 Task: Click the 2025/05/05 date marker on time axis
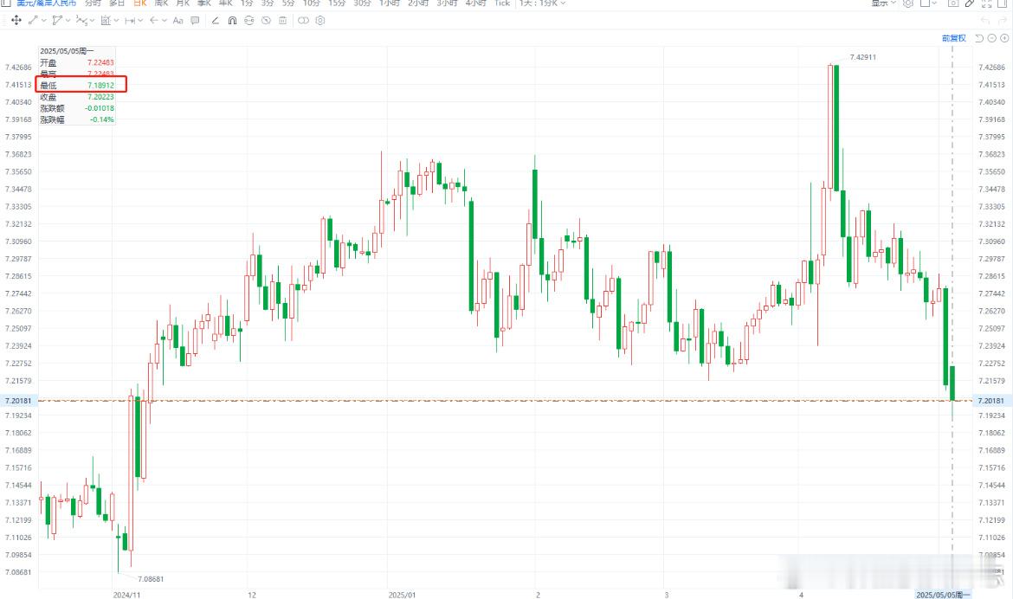pyautogui.click(x=943, y=595)
